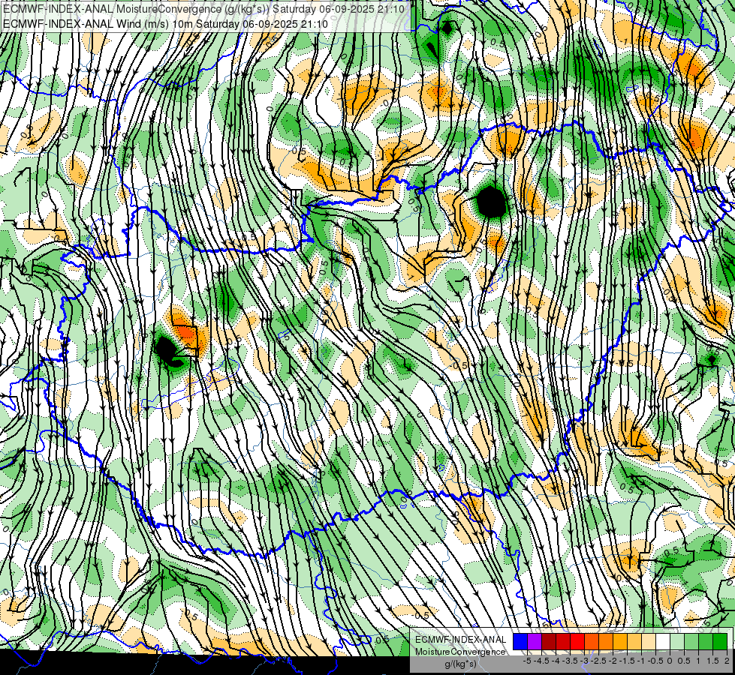Pick the pale peach swatch between -1 and -0.5
The image size is (735, 675).
649,642
